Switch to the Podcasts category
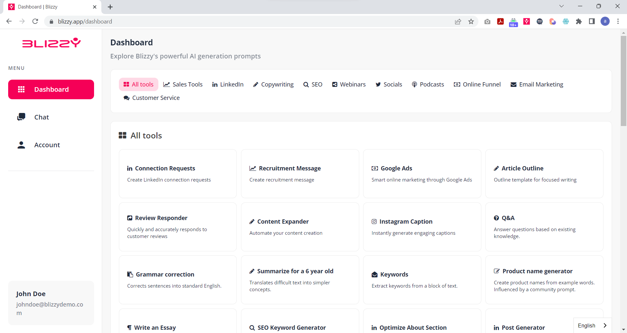Viewport: 627px width, 333px height. tap(428, 85)
